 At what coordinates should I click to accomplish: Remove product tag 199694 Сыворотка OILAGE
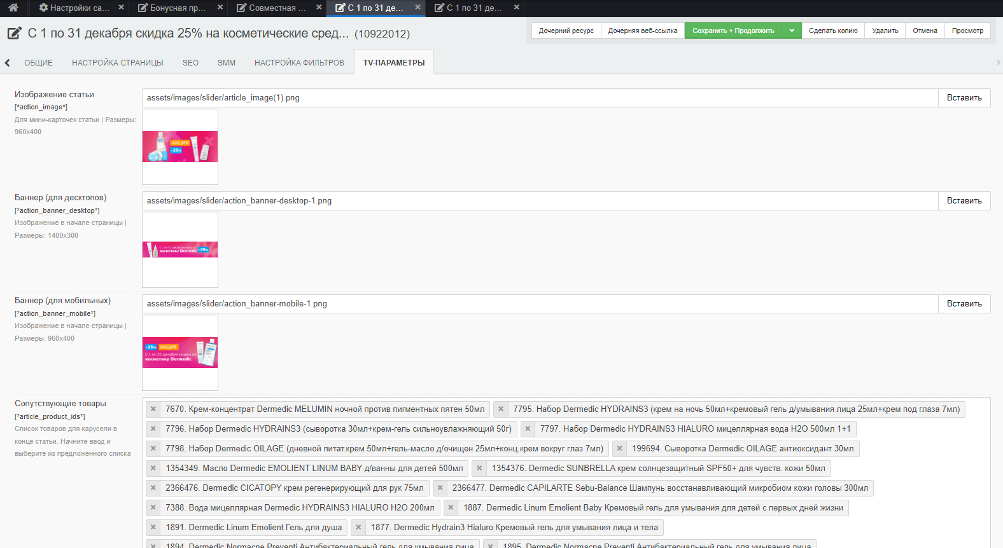tap(619, 449)
